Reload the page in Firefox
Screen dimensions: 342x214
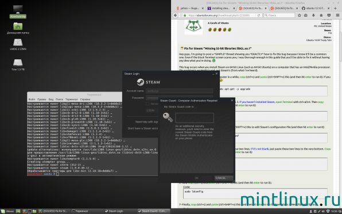click(x=259, y=16)
